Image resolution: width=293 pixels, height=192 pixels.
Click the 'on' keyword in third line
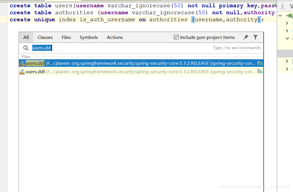pos(142,19)
